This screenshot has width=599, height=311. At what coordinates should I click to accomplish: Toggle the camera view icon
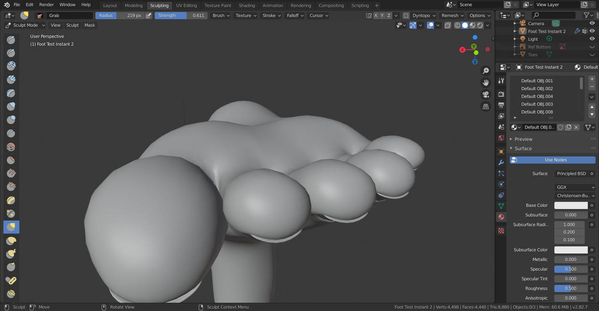pyautogui.click(x=486, y=95)
